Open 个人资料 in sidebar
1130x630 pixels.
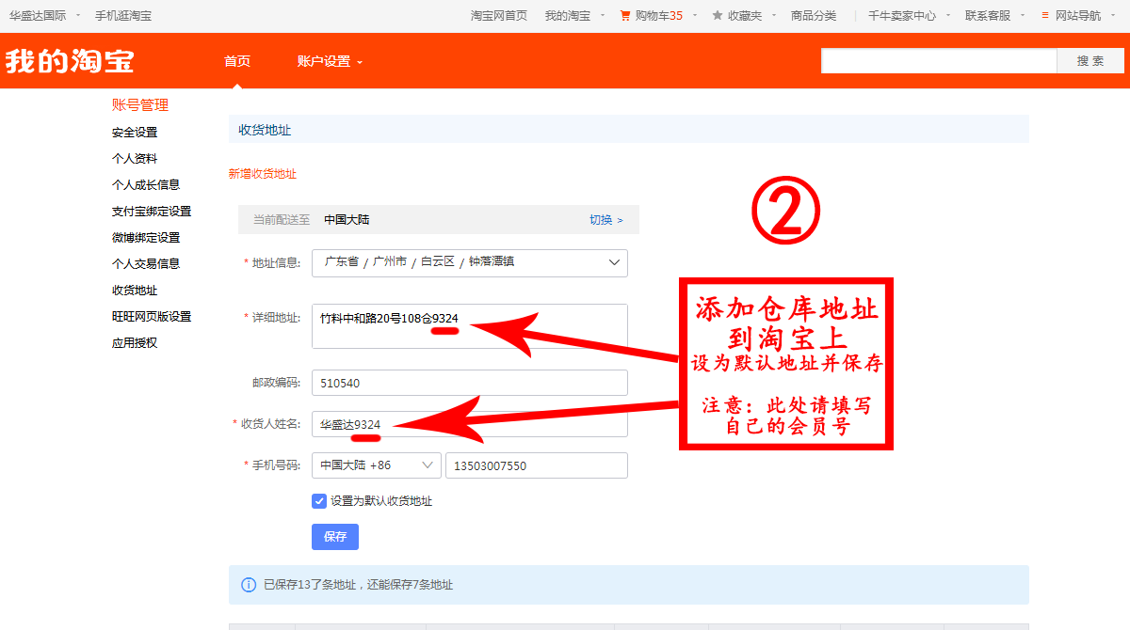135,159
